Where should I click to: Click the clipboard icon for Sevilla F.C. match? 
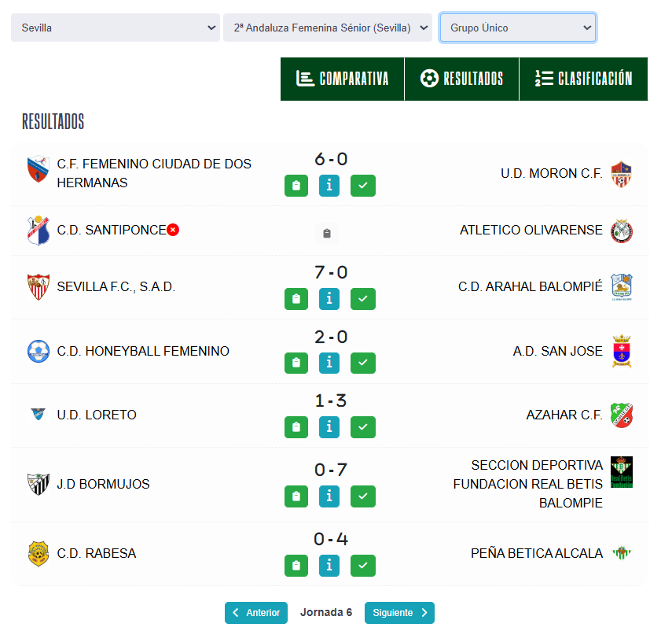(x=296, y=299)
